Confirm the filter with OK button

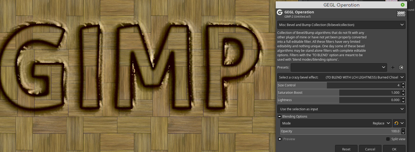pos(394,149)
